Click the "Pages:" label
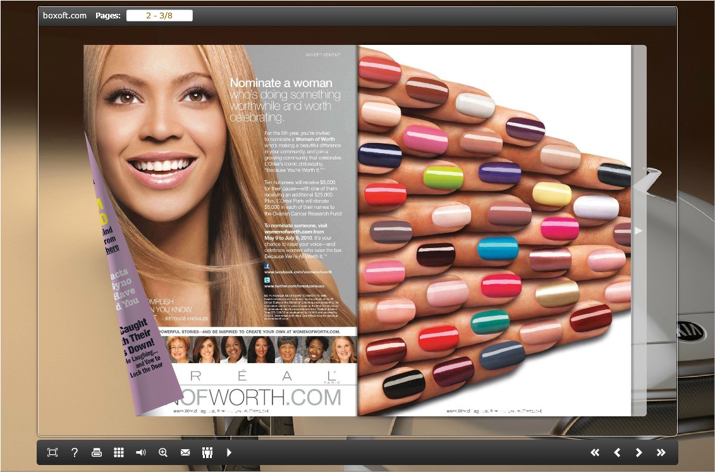 (108, 16)
